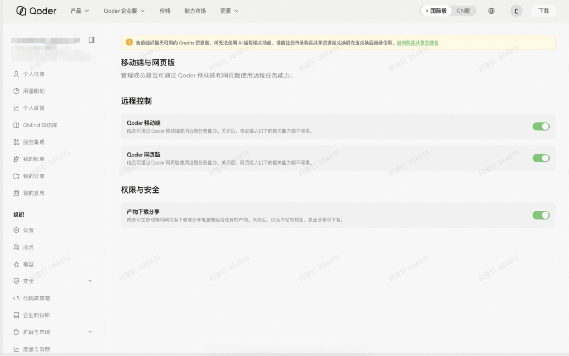The image size is (569, 356).
Task: Click the 设置 gear icon under 组织
Action: coord(16,230)
